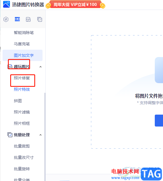This screenshot has height=181, width=163.
Task: Open 马赛克笔 tool
Action: [22, 44]
